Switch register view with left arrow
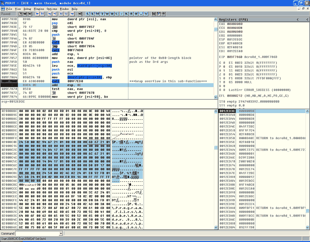310x242 pixels. coord(297,20)
